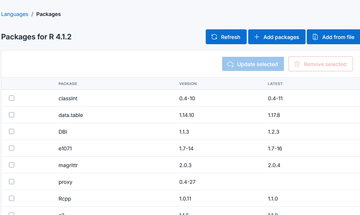This screenshot has height=215, width=360.
Task: Sort by the VERSION column header
Action: pos(188,84)
